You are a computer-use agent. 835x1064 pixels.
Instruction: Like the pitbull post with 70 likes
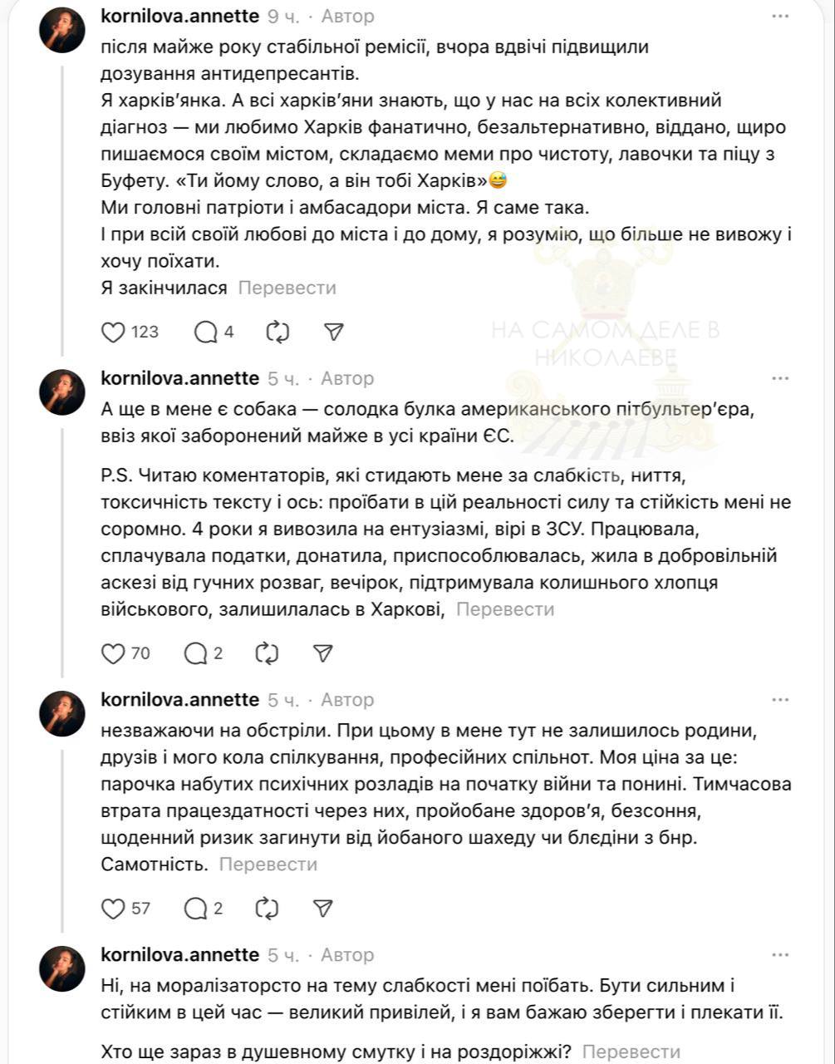(112, 653)
